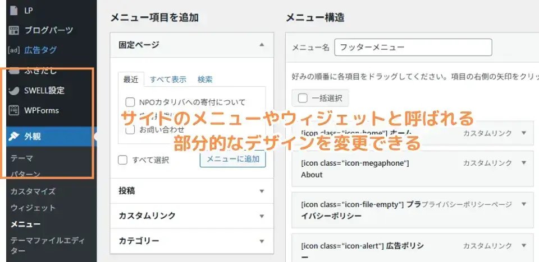Click カスタムリンク label in 広告ポリシー row
Screen dimensions: 539x262
[487, 246]
